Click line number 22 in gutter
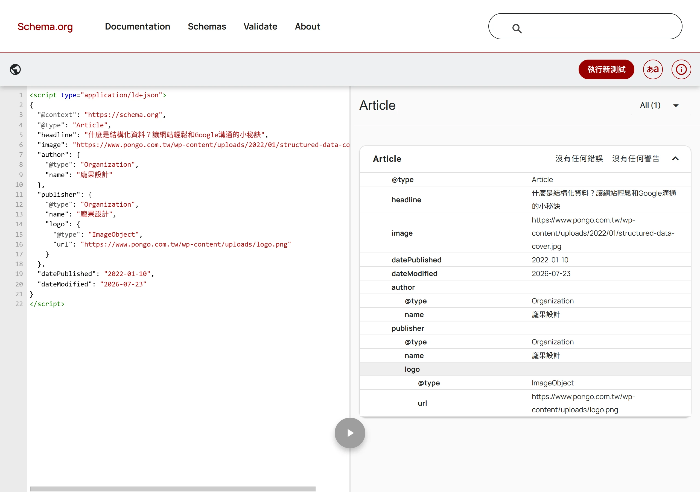The image size is (700, 492). coord(19,304)
